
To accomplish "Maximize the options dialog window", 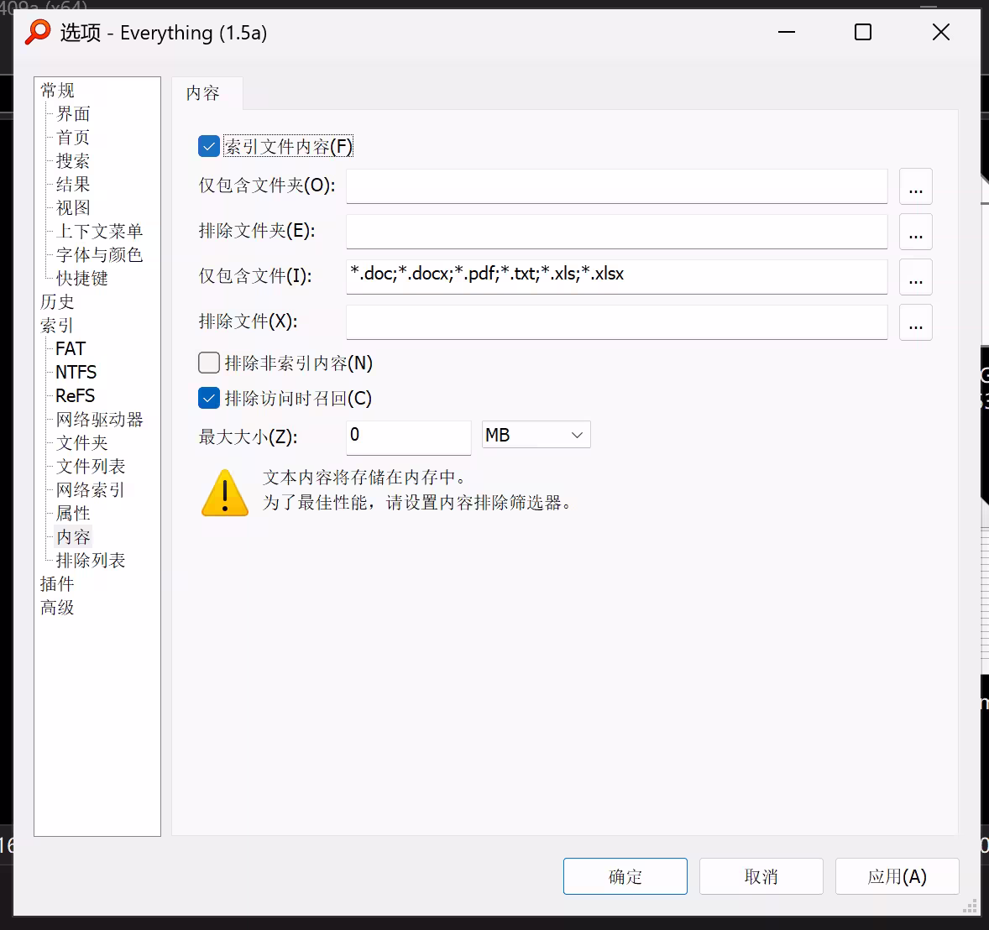I will click(863, 32).
